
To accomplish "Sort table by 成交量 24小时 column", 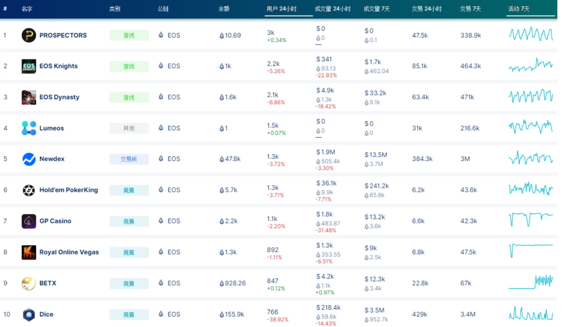I will click(x=333, y=9).
